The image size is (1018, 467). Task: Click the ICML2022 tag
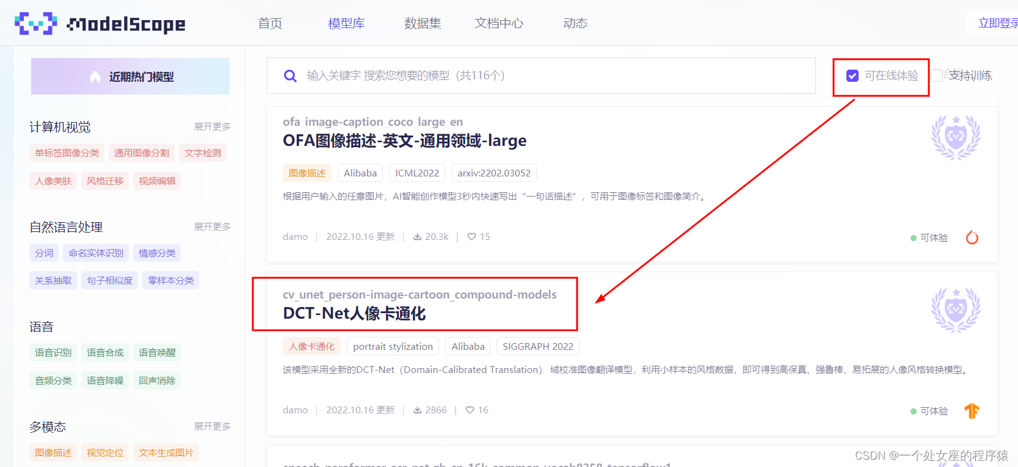[x=417, y=173]
